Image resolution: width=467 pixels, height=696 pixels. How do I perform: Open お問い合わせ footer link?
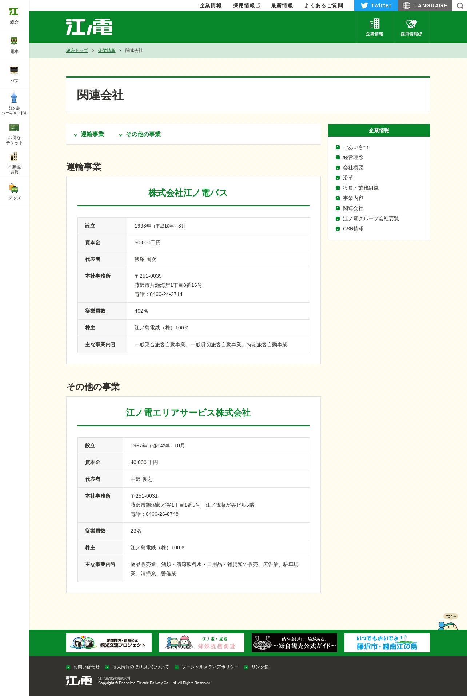tap(86, 667)
